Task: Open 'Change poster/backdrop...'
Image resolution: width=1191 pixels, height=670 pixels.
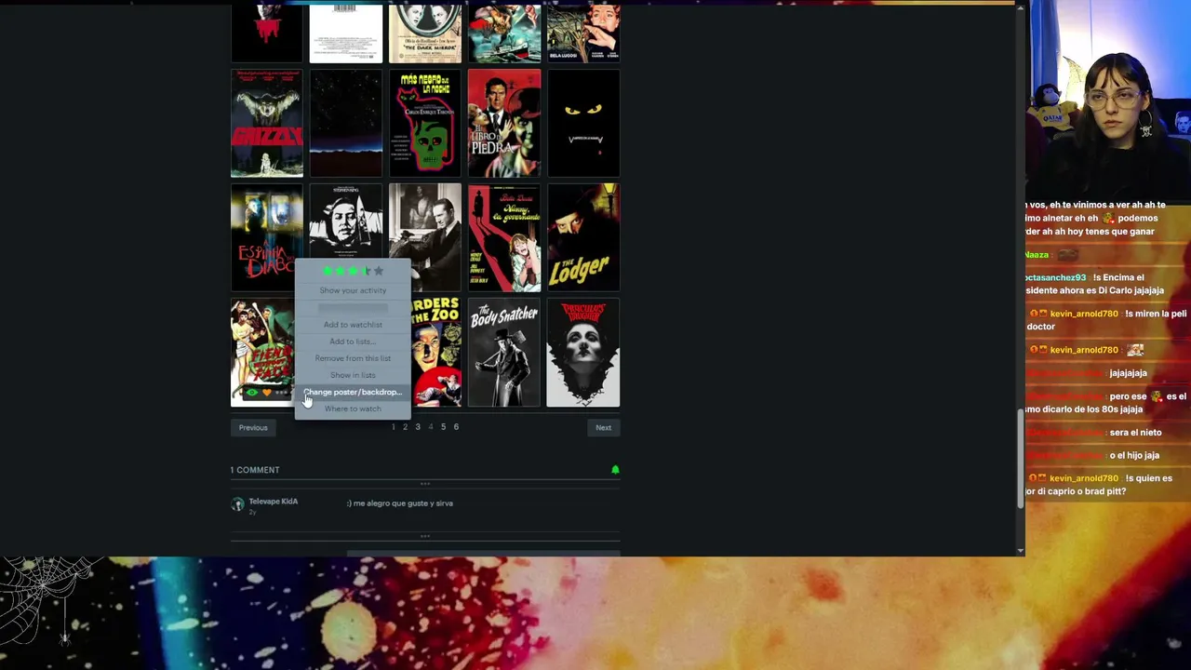Action: (x=353, y=392)
